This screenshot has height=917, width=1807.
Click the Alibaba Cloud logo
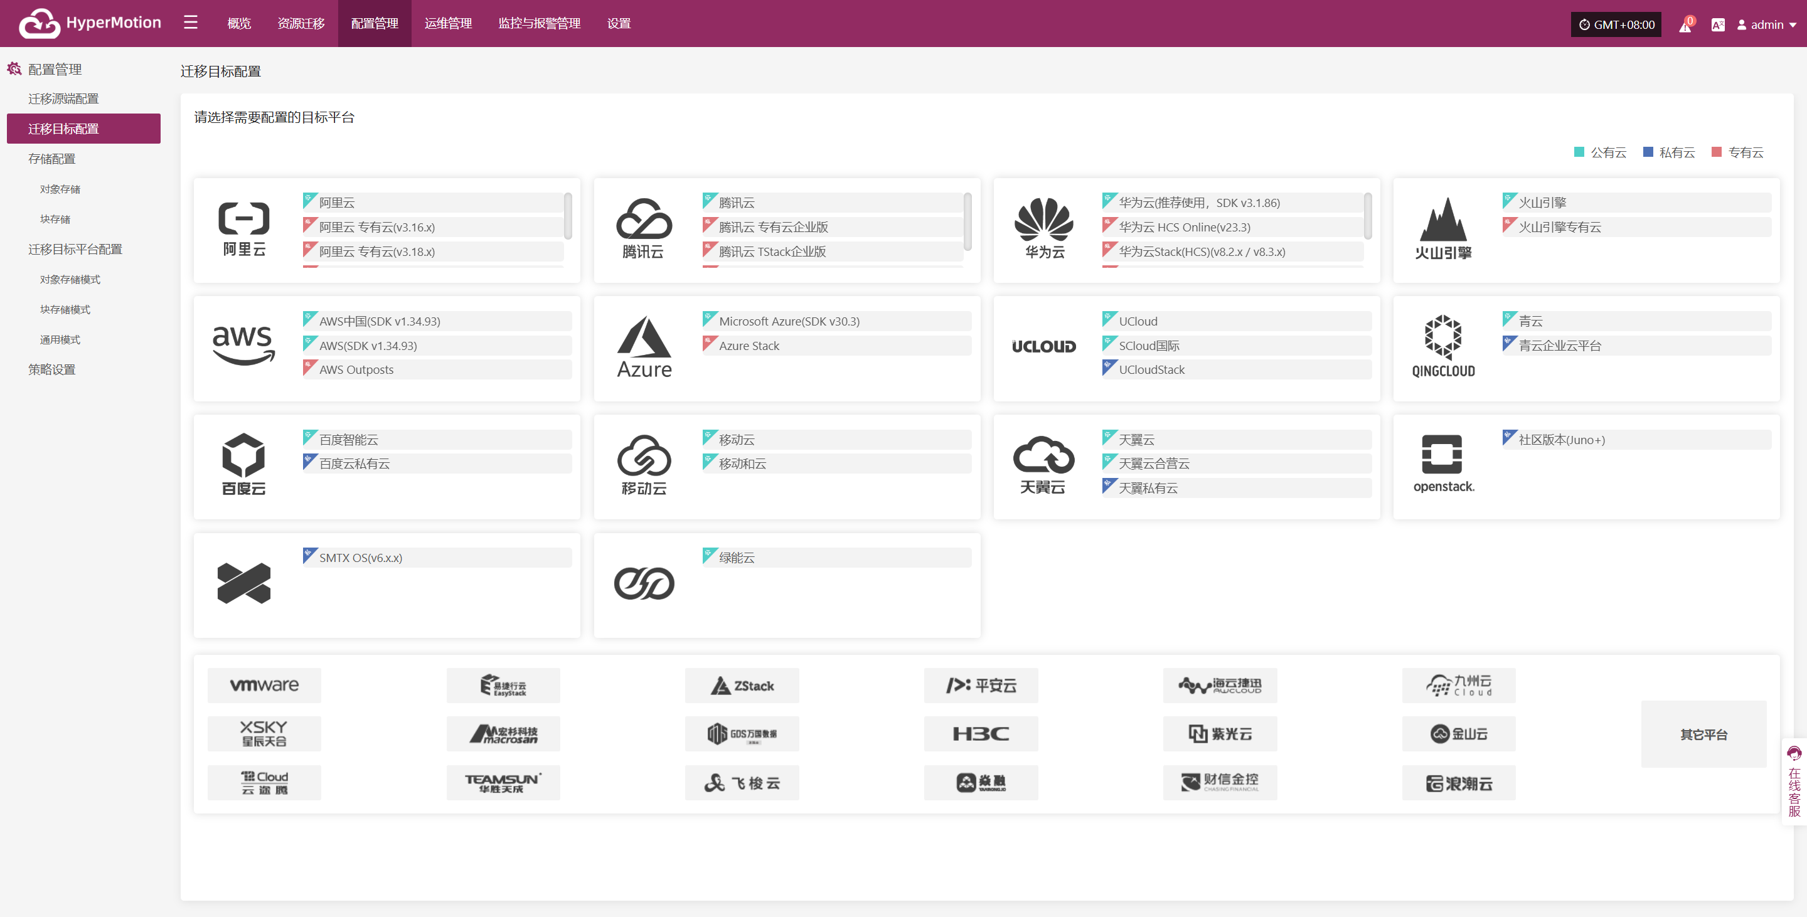tap(244, 230)
